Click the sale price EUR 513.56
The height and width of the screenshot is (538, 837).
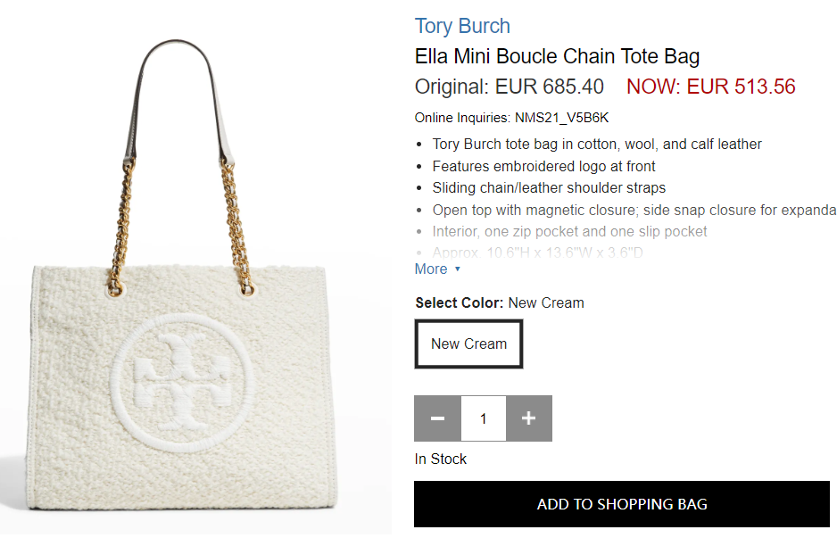(x=710, y=87)
